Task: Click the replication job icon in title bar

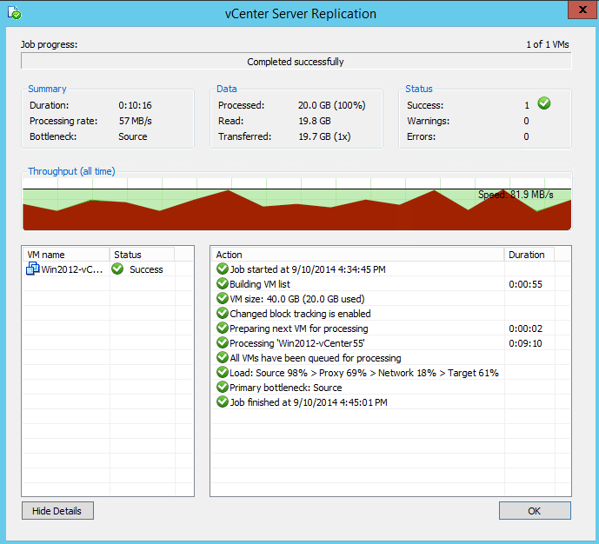Action: (15, 12)
